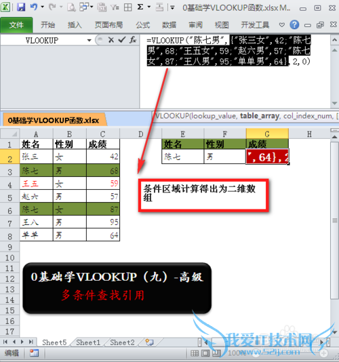
Task: Expand the Undo history dropdown arrow
Action: [x=42, y=7]
